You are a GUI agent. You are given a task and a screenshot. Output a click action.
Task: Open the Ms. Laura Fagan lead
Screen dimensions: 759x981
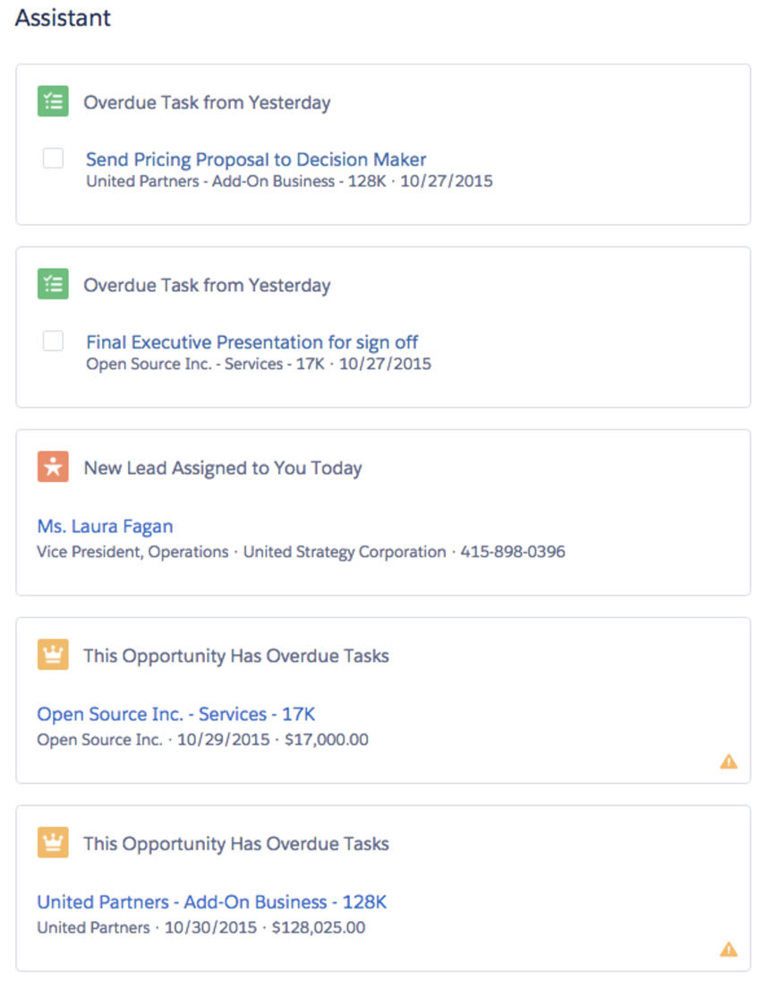105,526
